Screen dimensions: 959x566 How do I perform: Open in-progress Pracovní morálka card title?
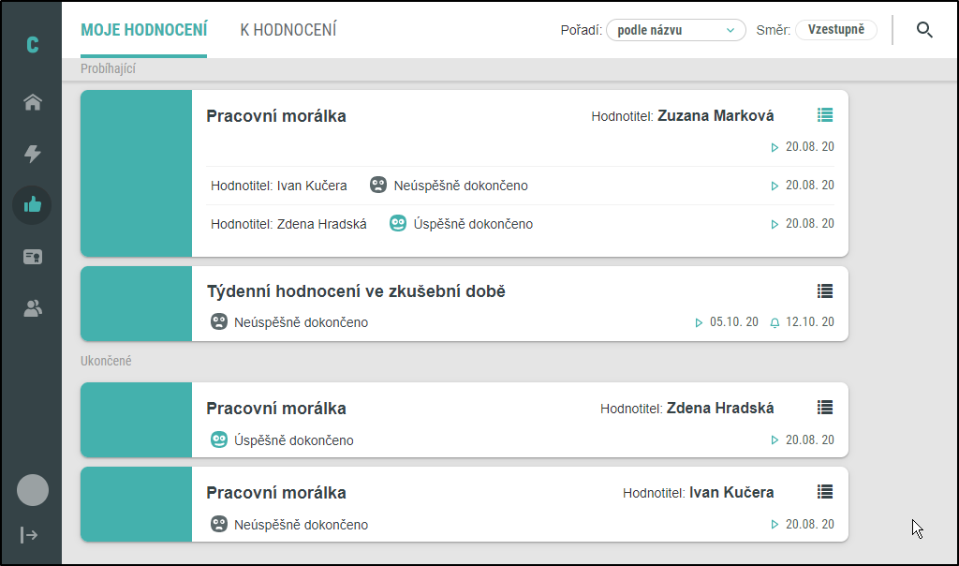point(276,116)
